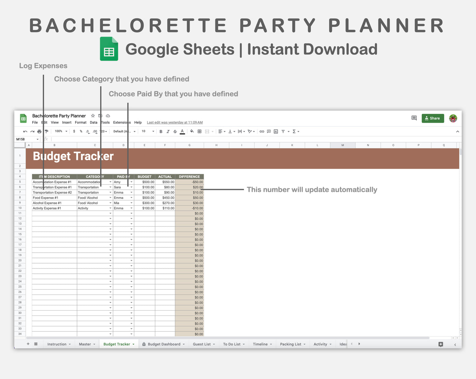
Task: Add a new sheet with plus icon
Action: tap(28, 344)
